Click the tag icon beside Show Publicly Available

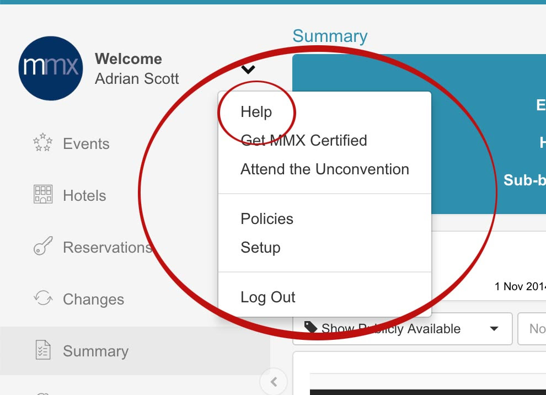[x=311, y=327]
